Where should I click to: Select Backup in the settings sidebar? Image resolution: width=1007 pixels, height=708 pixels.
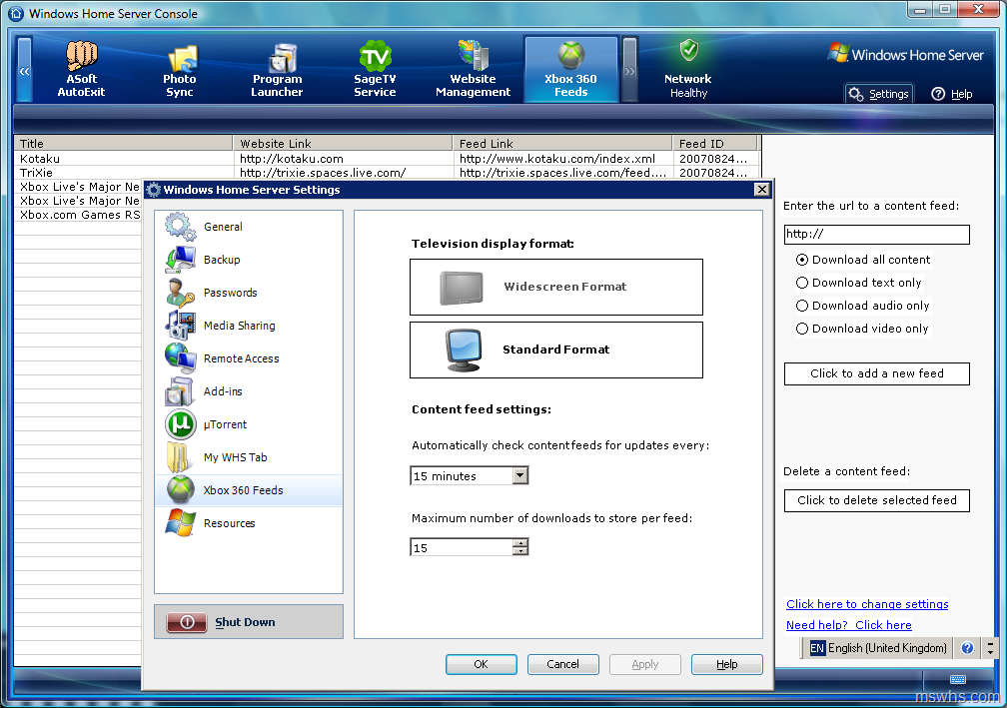(249, 260)
